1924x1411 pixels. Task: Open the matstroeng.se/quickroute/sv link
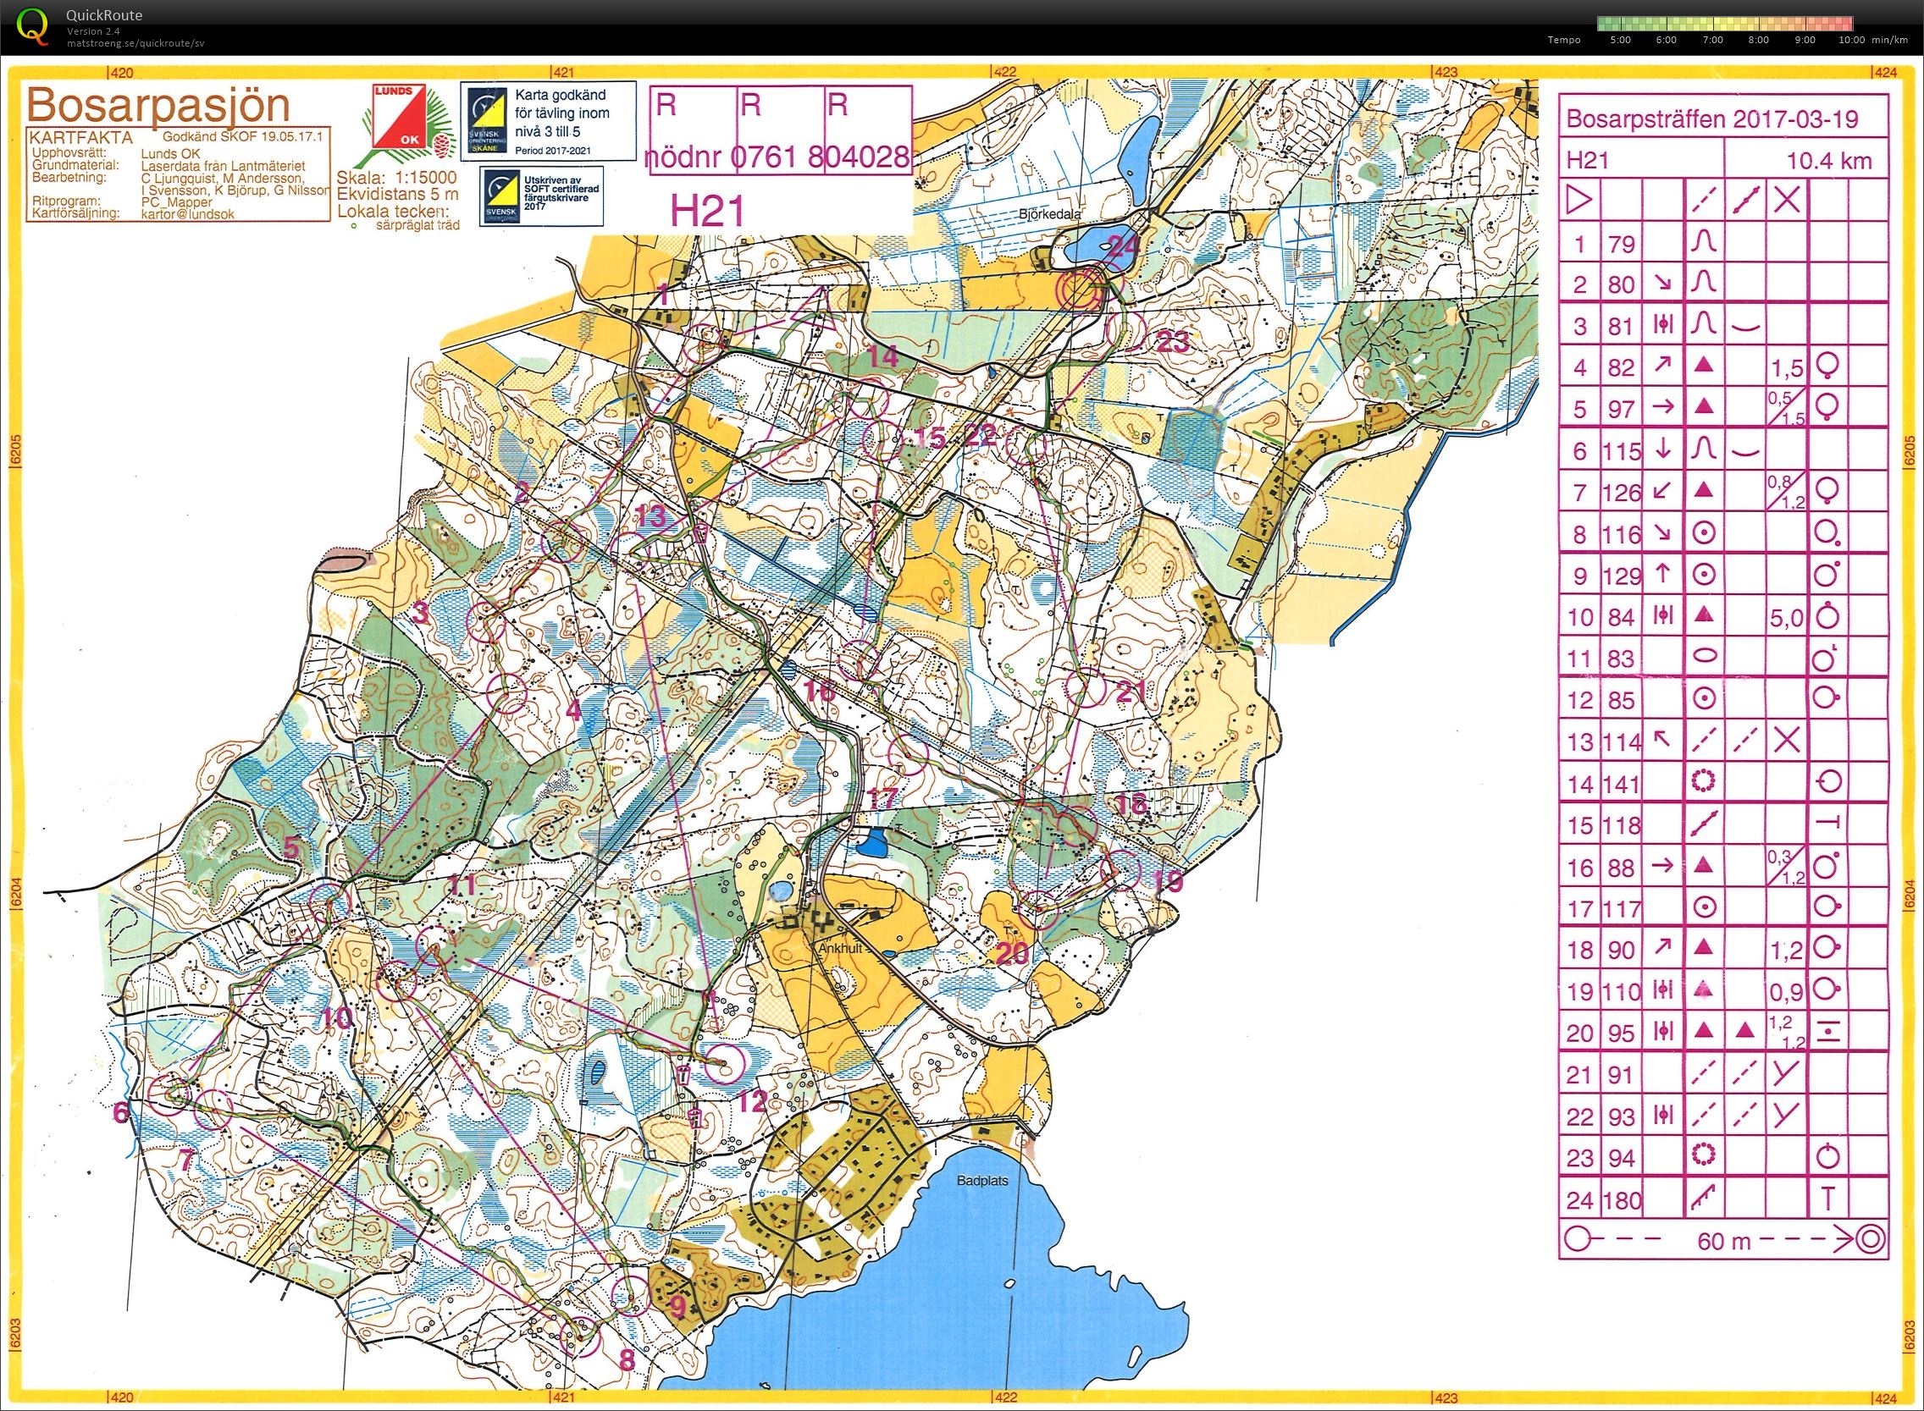point(135,42)
